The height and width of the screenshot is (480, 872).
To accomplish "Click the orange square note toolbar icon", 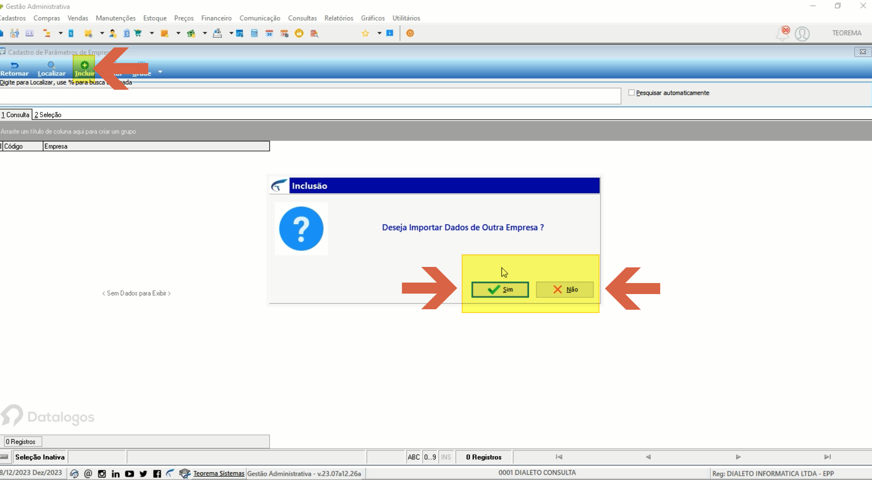I will click(164, 33).
